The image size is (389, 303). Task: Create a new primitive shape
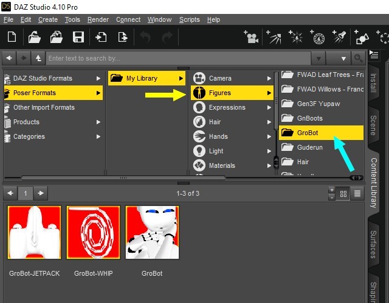pos(362,37)
